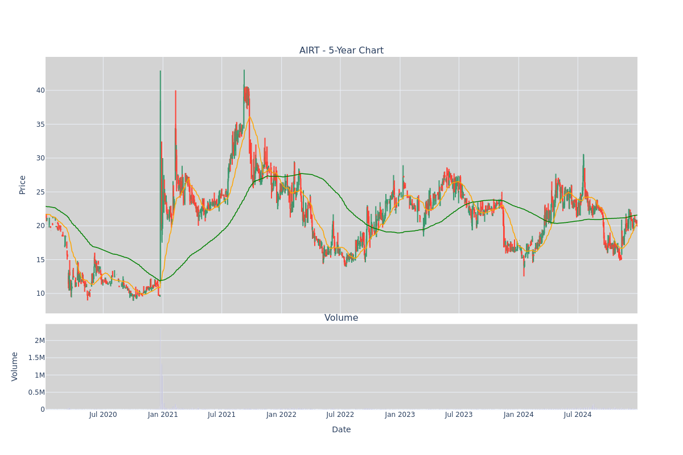Image resolution: width=683 pixels, height=455 pixels.
Task: Click the volume tick label '1M'
Action: point(40,375)
